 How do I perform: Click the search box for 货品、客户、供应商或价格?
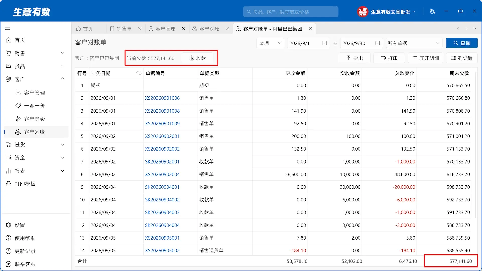point(290,12)
